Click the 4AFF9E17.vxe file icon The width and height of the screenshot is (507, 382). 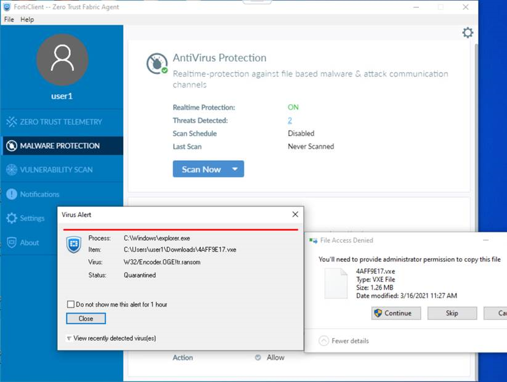[336, 283]
